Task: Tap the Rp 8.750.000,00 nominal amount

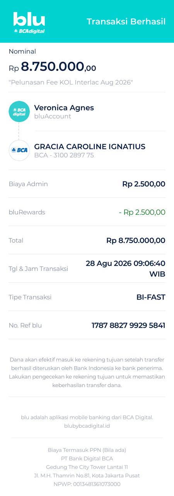Action: tap(53, 67)
